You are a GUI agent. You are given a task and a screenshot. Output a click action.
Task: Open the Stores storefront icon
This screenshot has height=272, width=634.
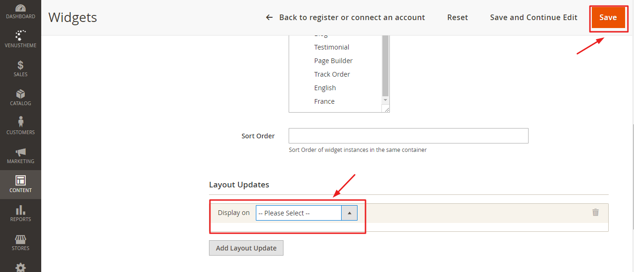[21, 240]
